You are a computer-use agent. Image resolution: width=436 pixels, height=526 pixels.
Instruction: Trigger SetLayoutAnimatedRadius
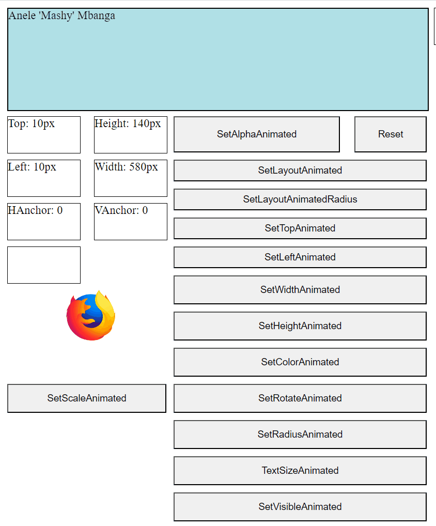300,199
